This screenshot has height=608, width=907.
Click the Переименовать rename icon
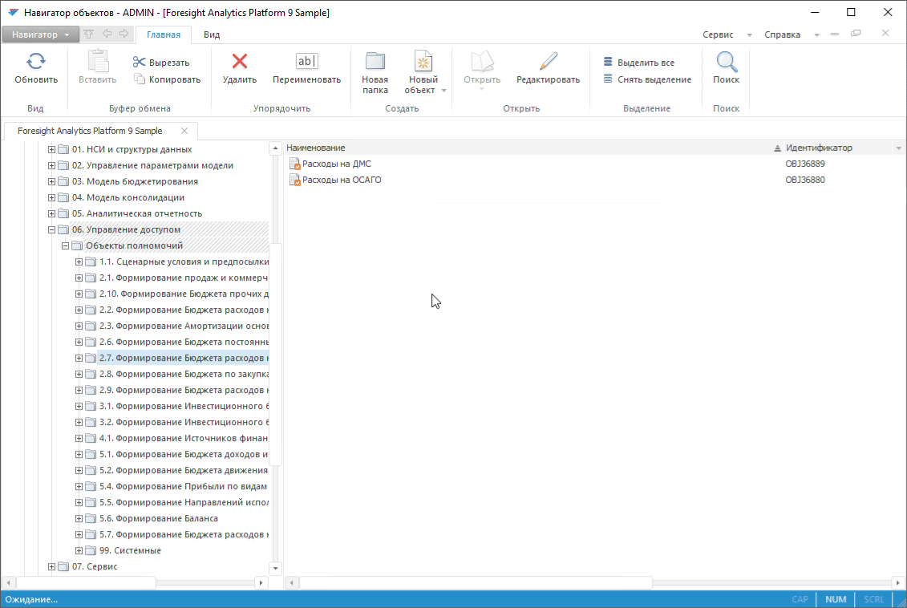click(x=306, y=62)
